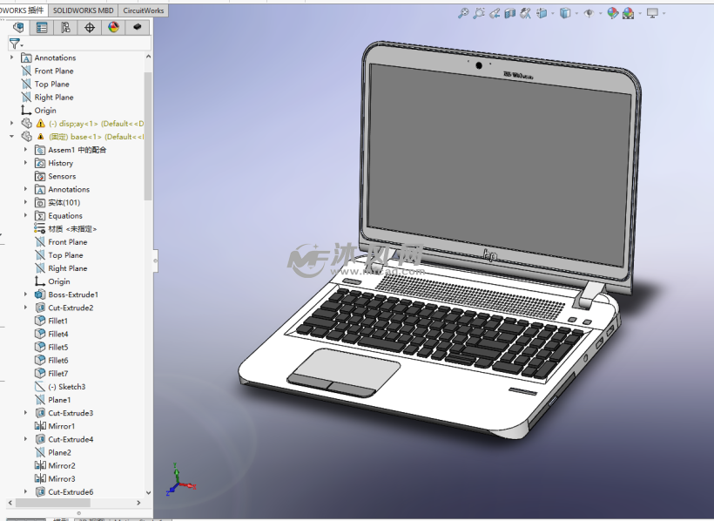Viewport: 714px width, 521px height.
Task: Click the Previous View icon
Action: [495, 13]
